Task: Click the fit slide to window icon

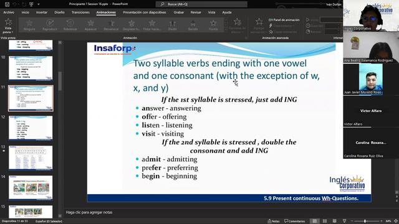Action: [x=396, y=222]
